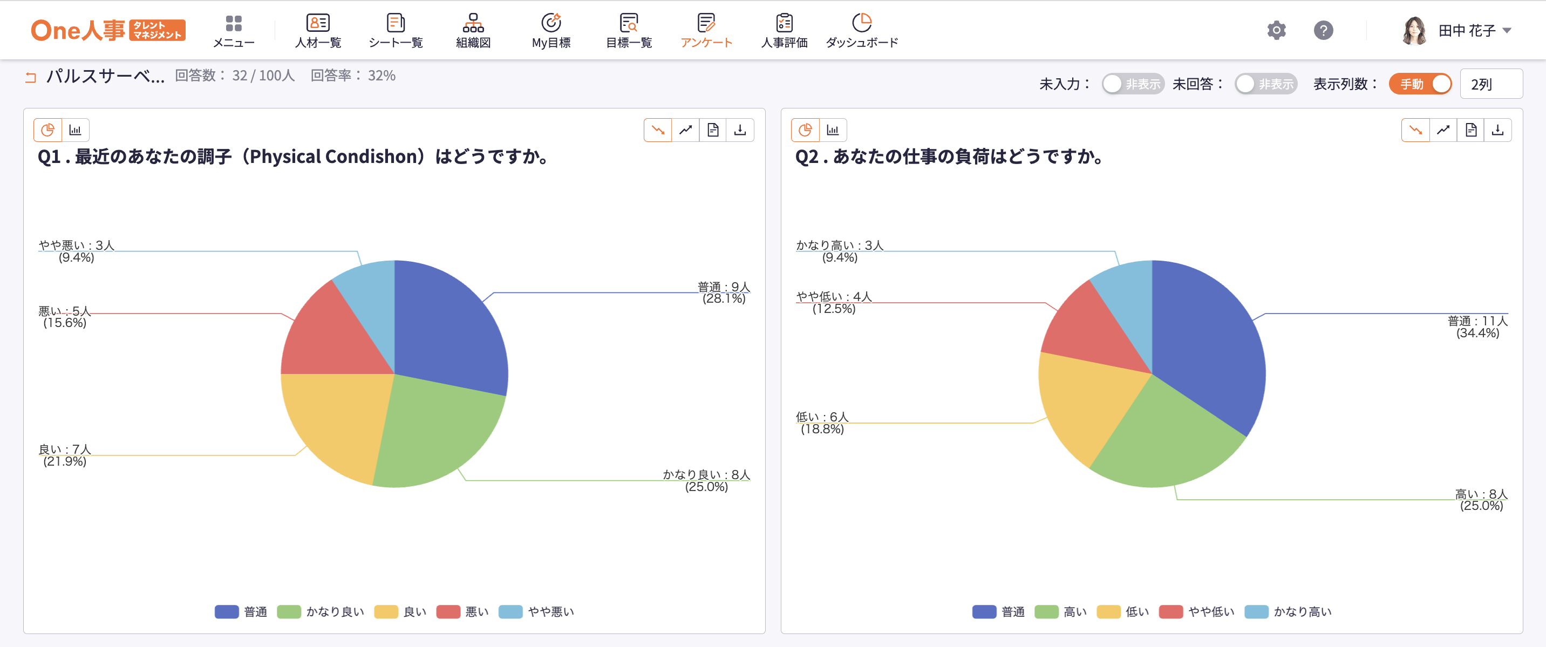Open メニュー grid menu

234,31
